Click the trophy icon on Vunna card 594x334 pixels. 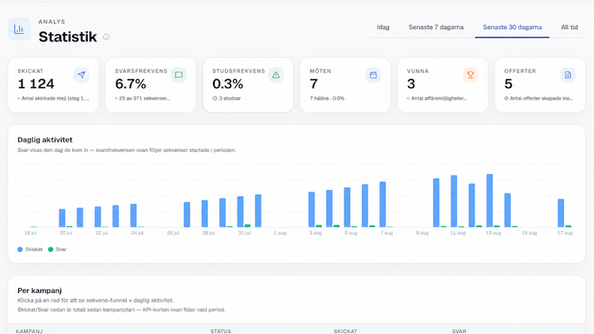[470, 75]
